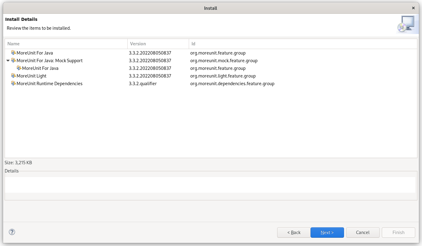
Task: Click the icon beside MoreUnit Runtime Dependencies
Action: 14,83
